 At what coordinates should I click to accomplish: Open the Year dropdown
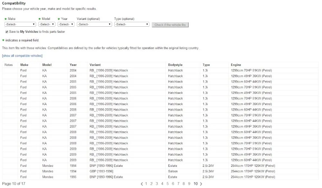66,24
